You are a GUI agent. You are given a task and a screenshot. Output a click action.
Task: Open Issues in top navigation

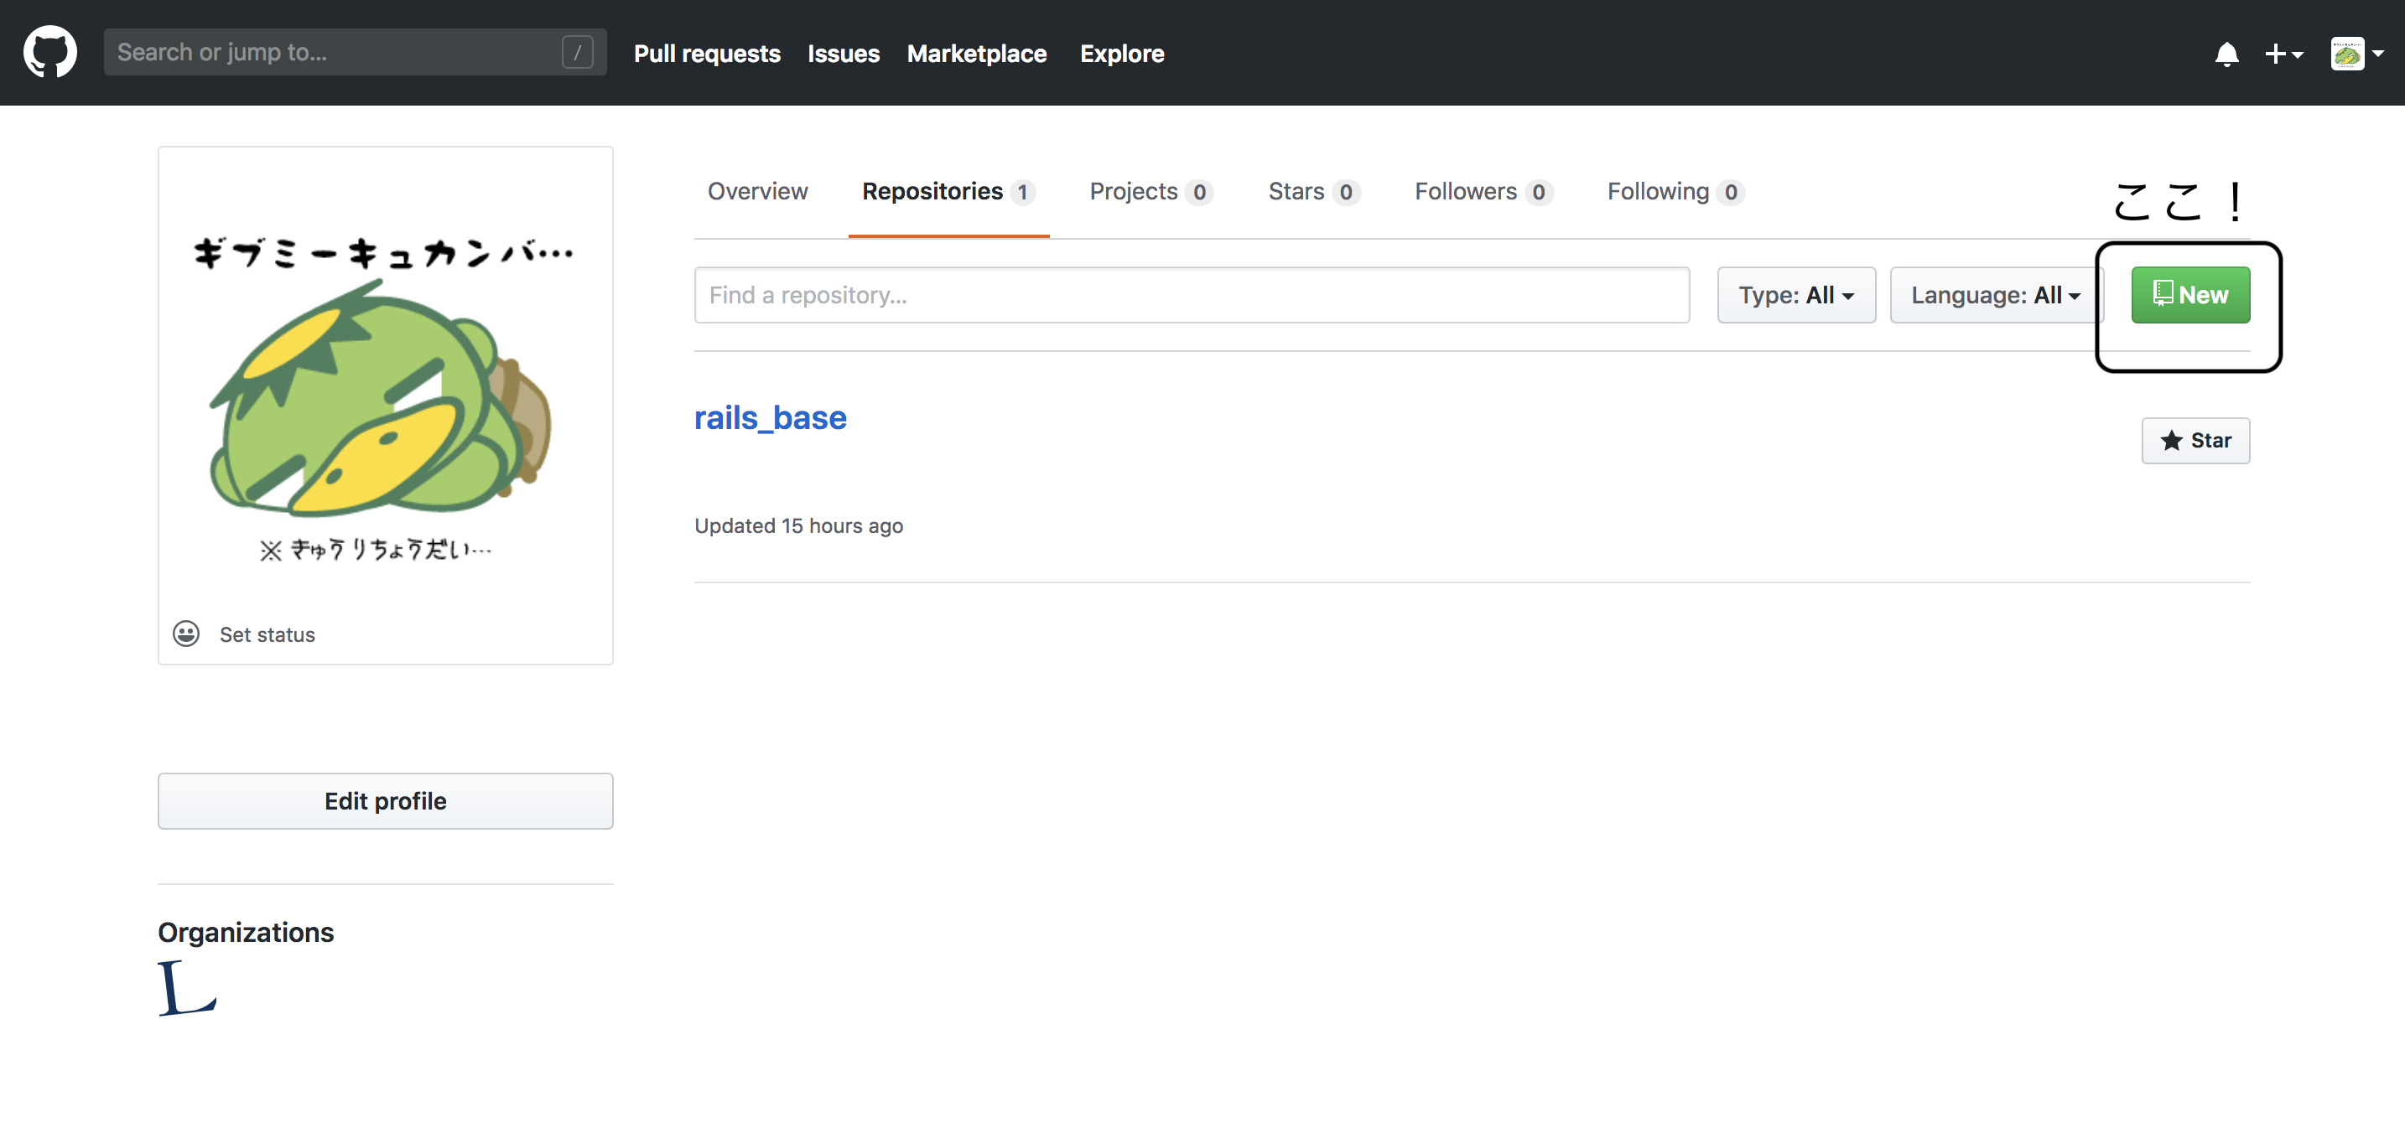(843, 53)
